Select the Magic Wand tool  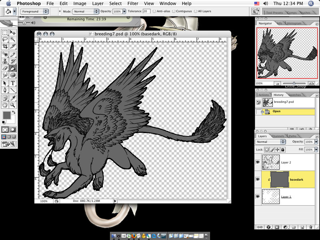(x=13, y=40)
